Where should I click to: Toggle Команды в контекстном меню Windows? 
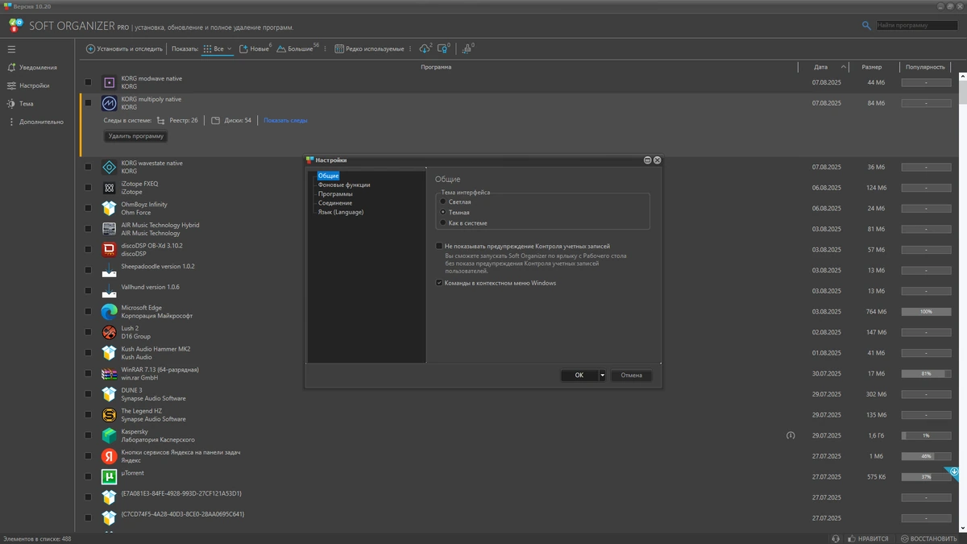click(x=439, y=283)
